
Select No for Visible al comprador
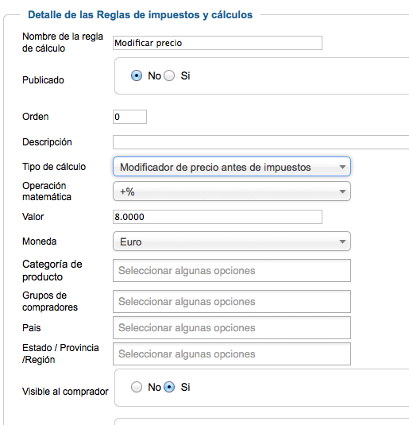(x=137, y=387)
